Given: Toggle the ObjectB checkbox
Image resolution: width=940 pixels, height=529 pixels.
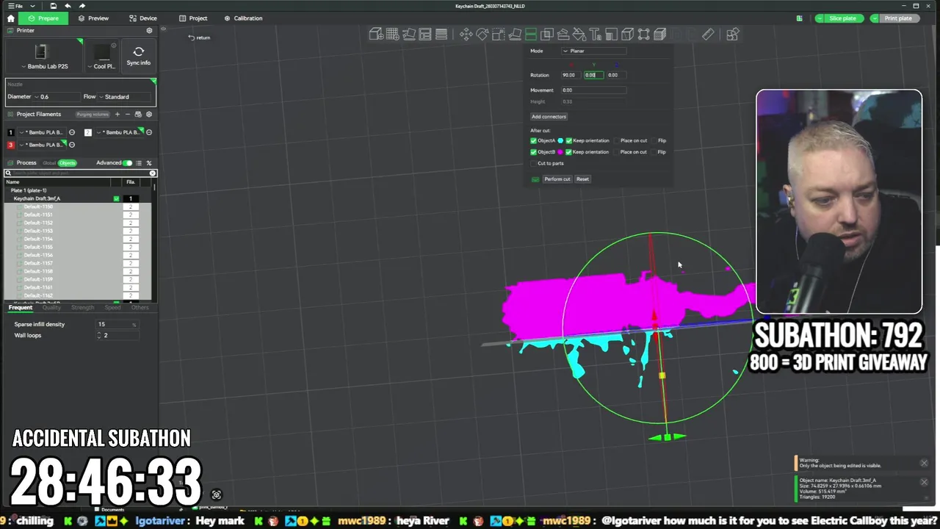Looking at the screenshot, I should 534,152.
